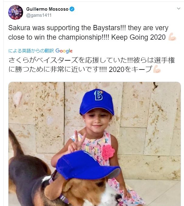Click the blue cap on the beagle's head
Screen dimensions: 184x206
88,165
